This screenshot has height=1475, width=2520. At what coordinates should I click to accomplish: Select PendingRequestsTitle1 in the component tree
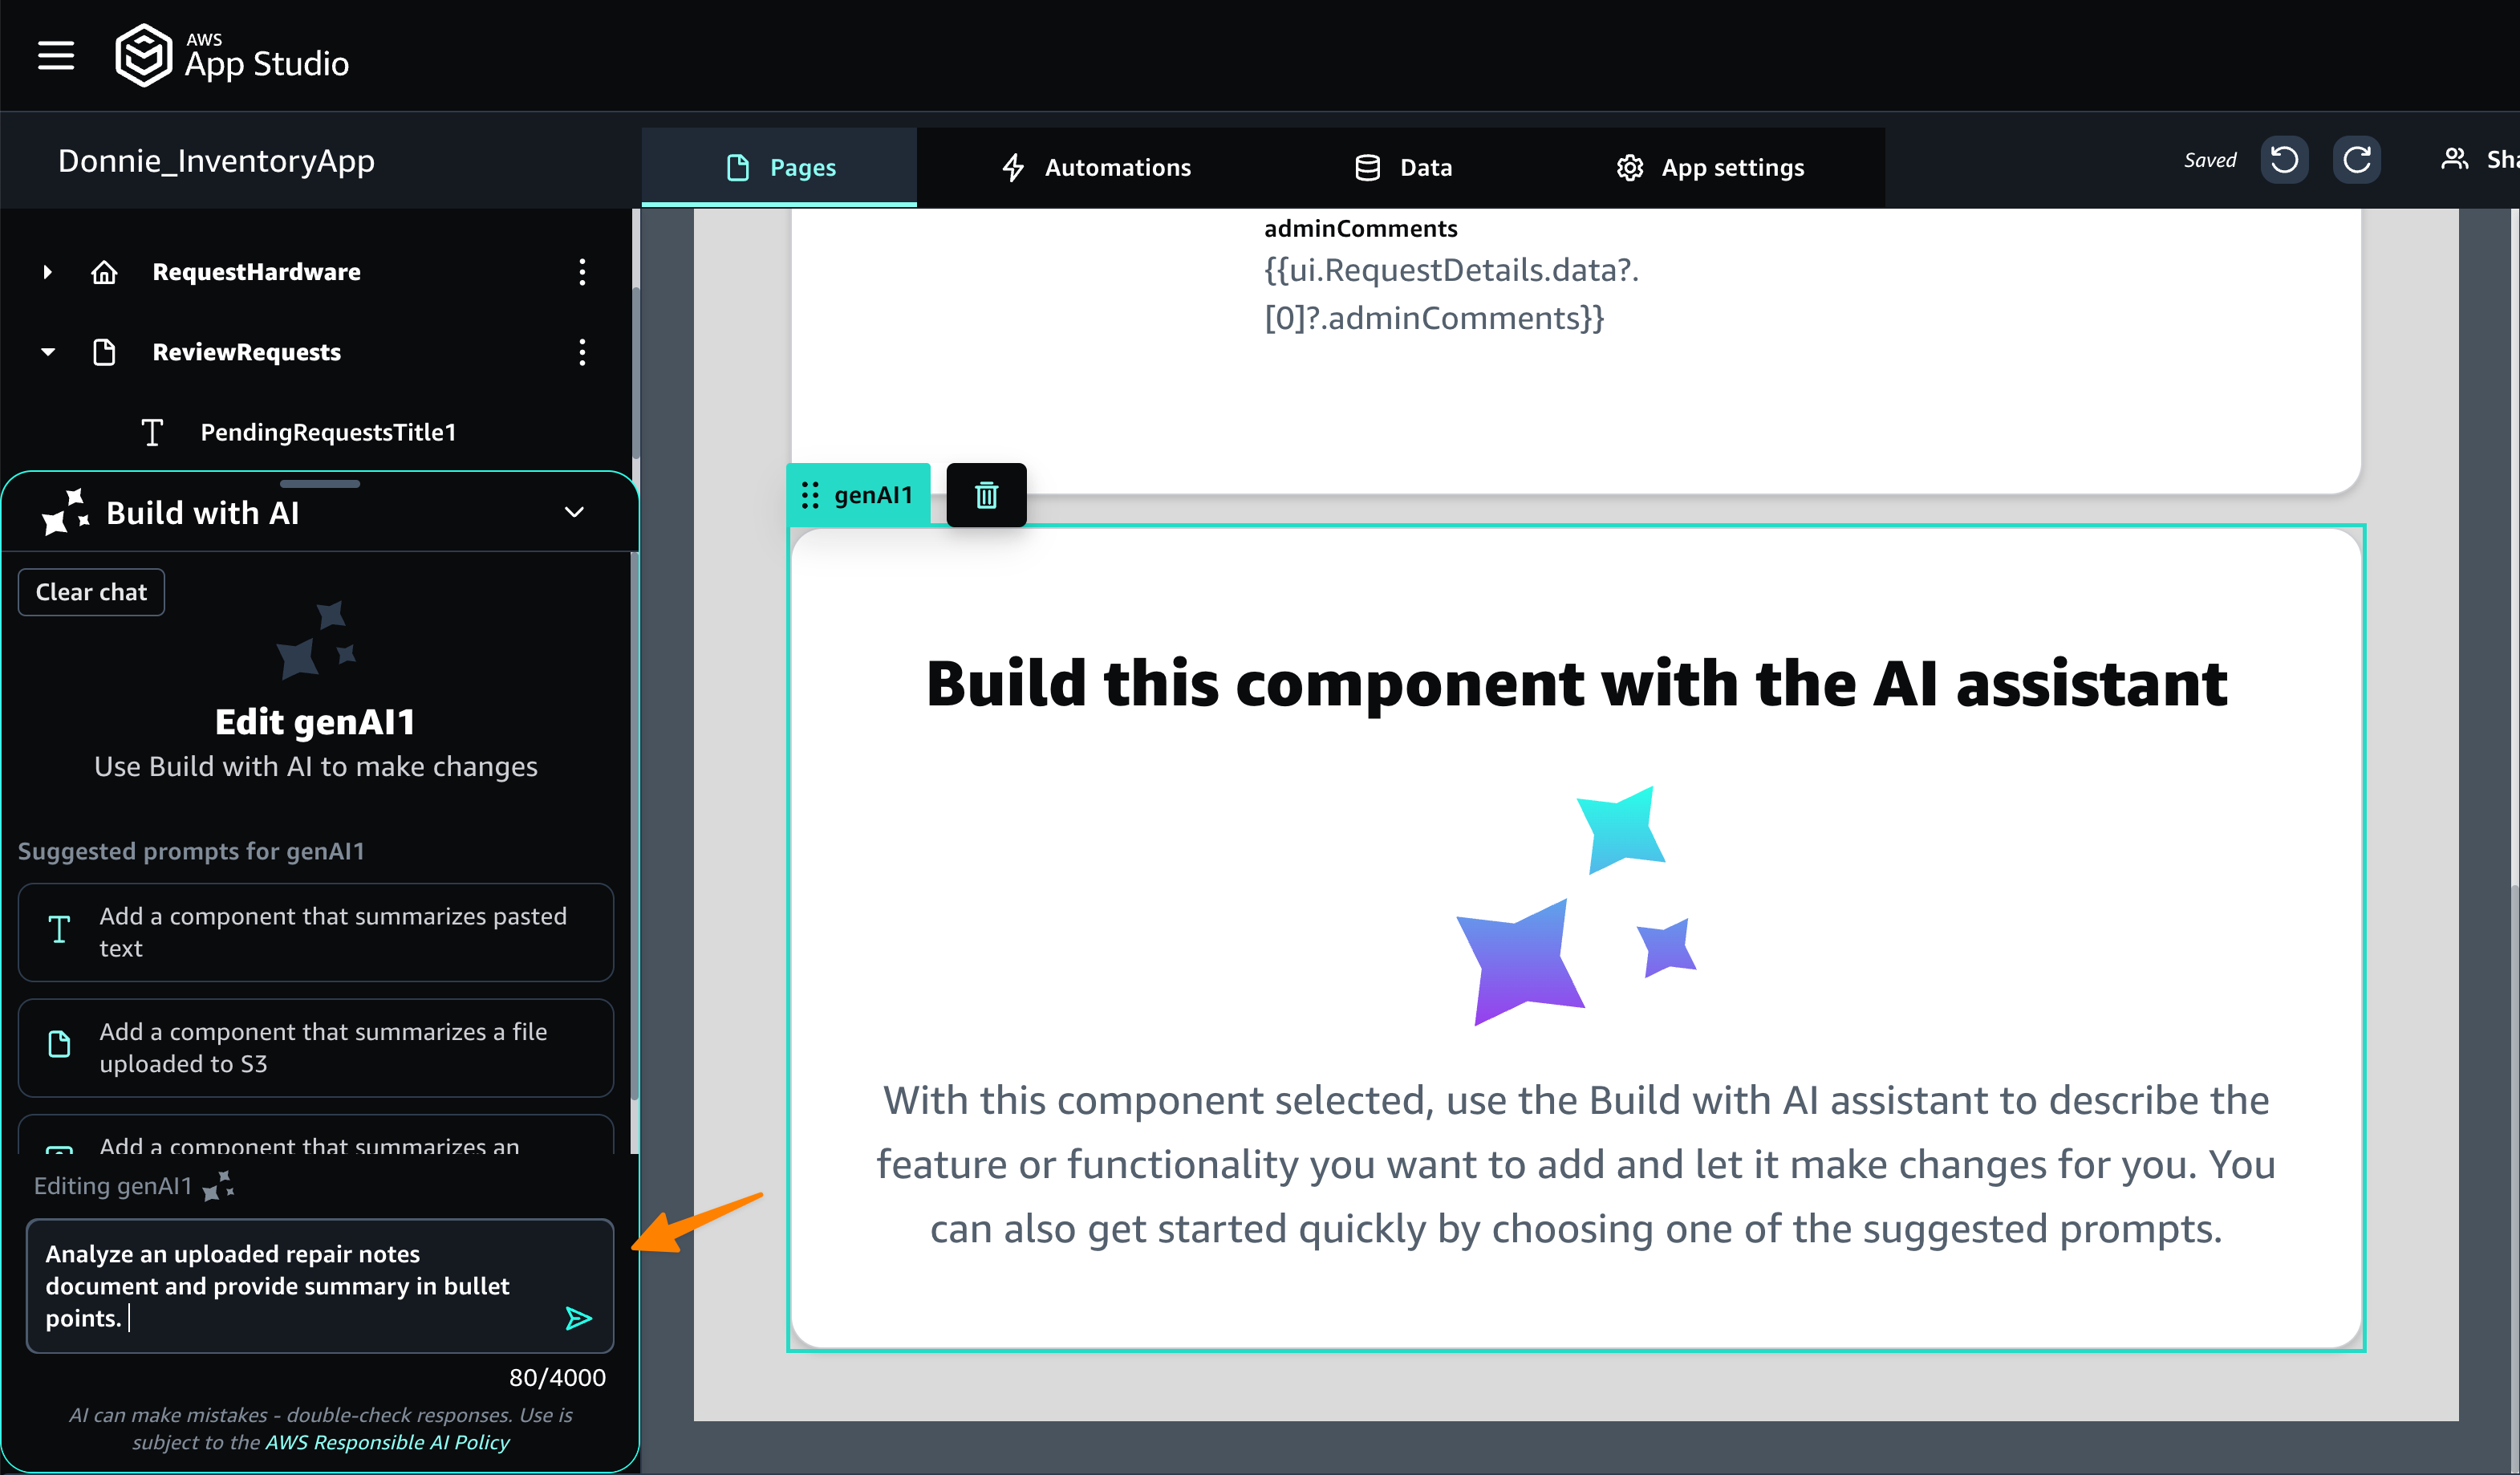(328, 432)
